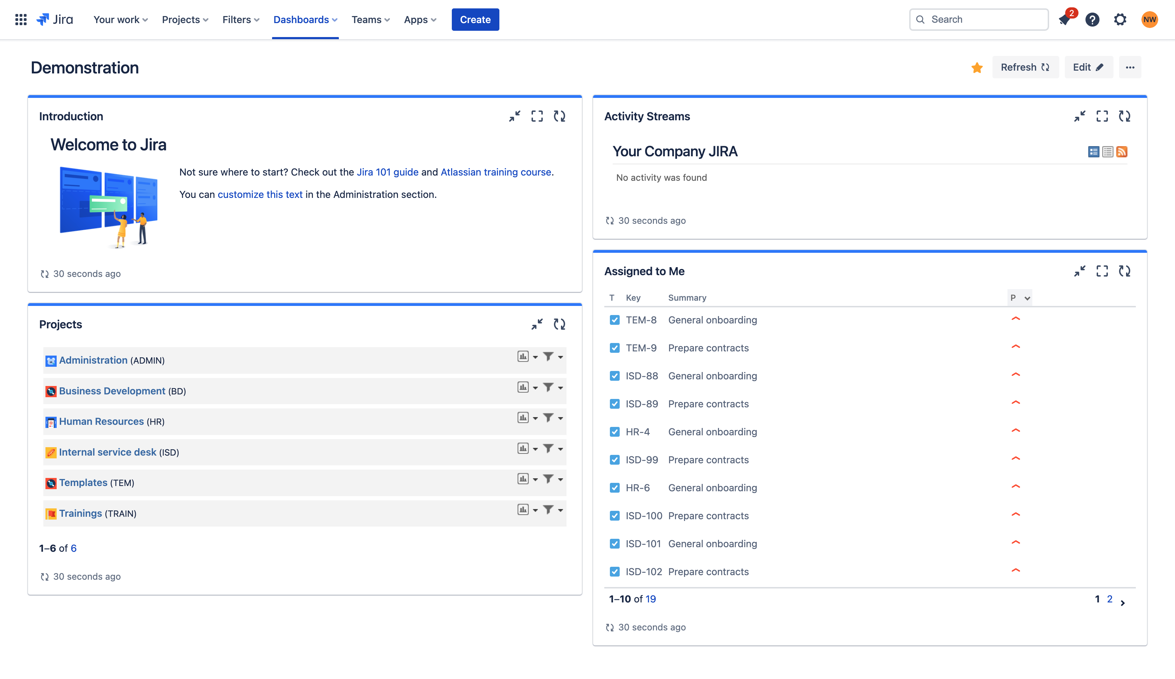Click the task type icon for ISD-89
This screenshot has width=1175, height=679.
(614, 404)
